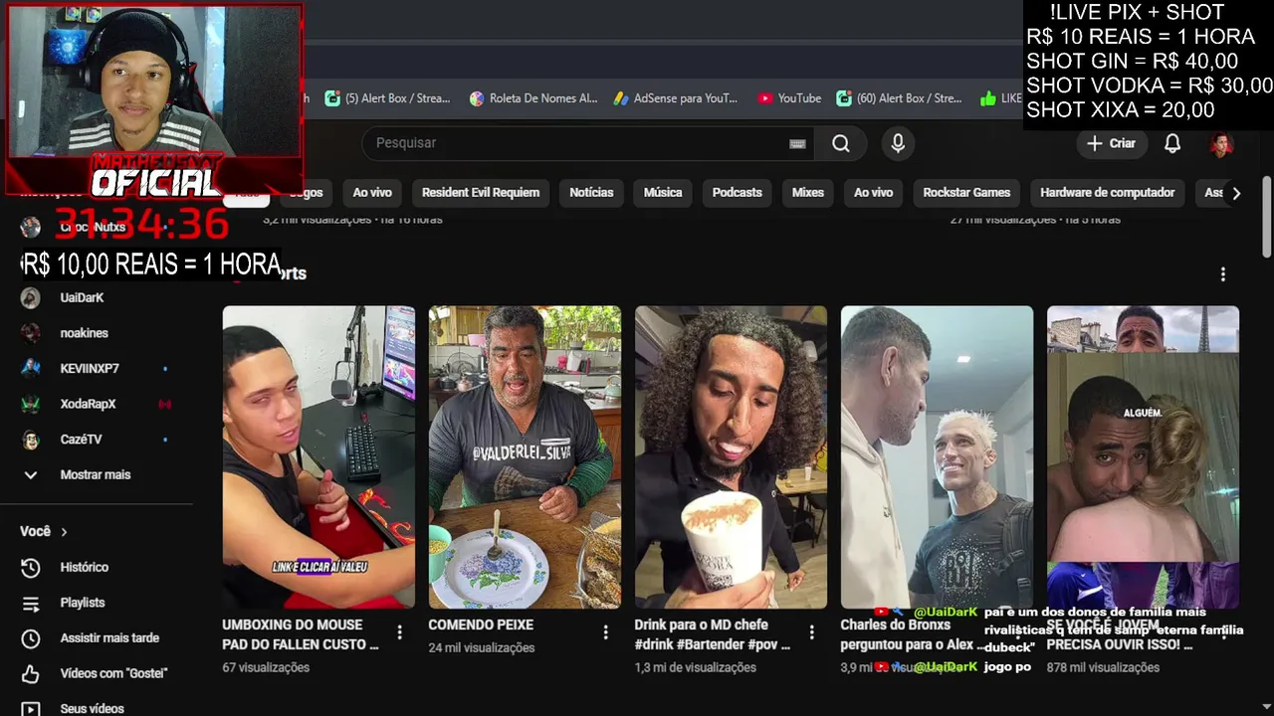This screenshot has width=1274, height=716.
Task: Click noakines channel avatar
Action: point(31,333)
